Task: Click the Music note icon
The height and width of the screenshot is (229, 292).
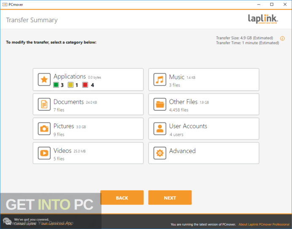Action: [160, 80]
